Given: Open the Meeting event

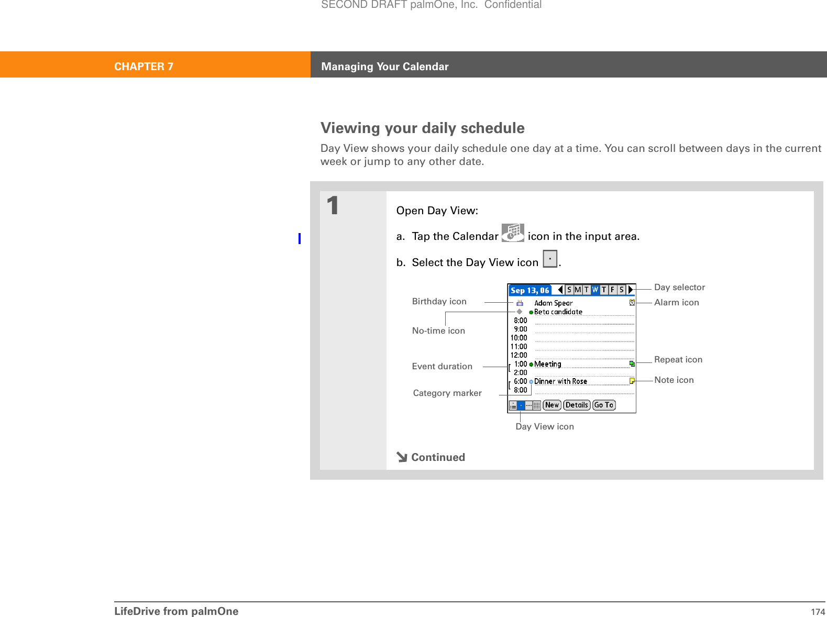Looking at the screenshot, I should coord(548,364).
